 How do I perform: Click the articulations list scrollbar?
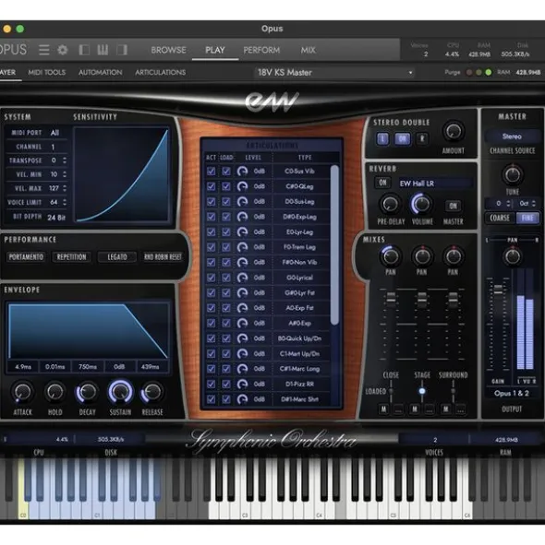coord(334,245)
